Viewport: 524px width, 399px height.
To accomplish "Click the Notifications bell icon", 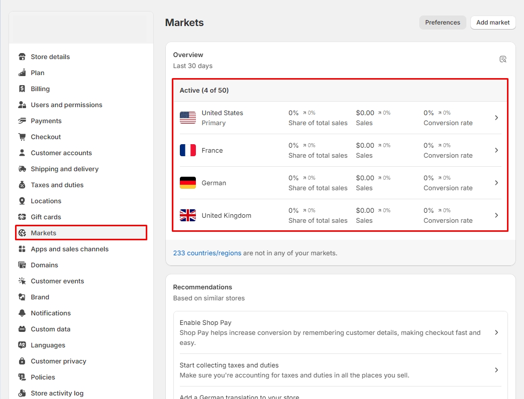I will (22, 313).
